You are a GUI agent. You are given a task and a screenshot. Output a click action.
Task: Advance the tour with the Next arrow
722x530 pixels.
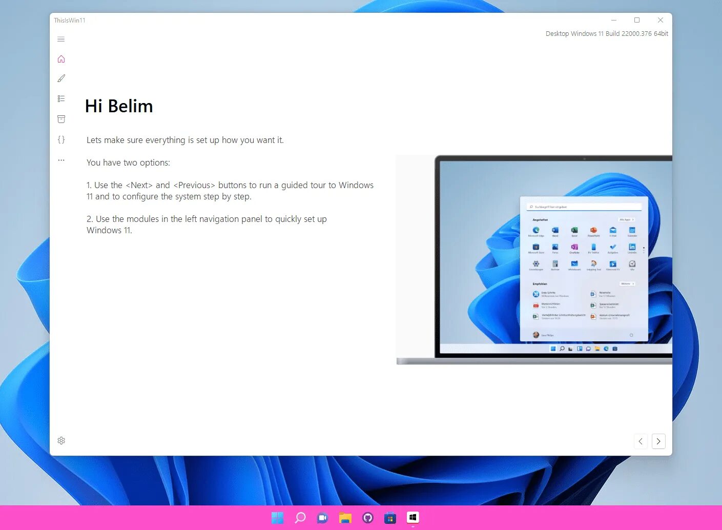658,441
